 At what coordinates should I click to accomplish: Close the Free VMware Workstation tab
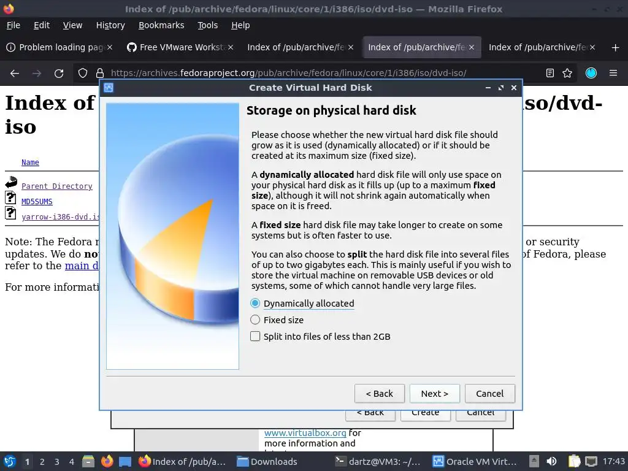click(x=231, y=47)
